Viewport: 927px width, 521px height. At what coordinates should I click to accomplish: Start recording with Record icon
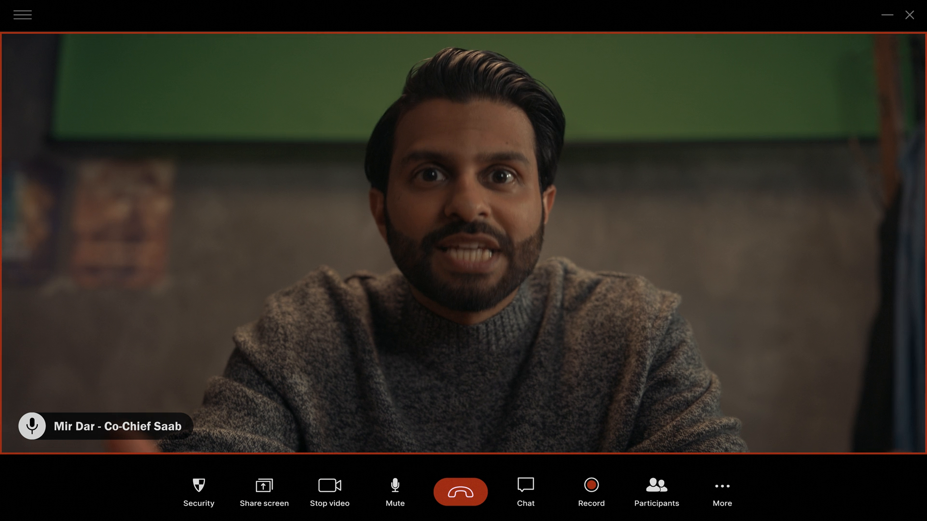coord(591,485)
